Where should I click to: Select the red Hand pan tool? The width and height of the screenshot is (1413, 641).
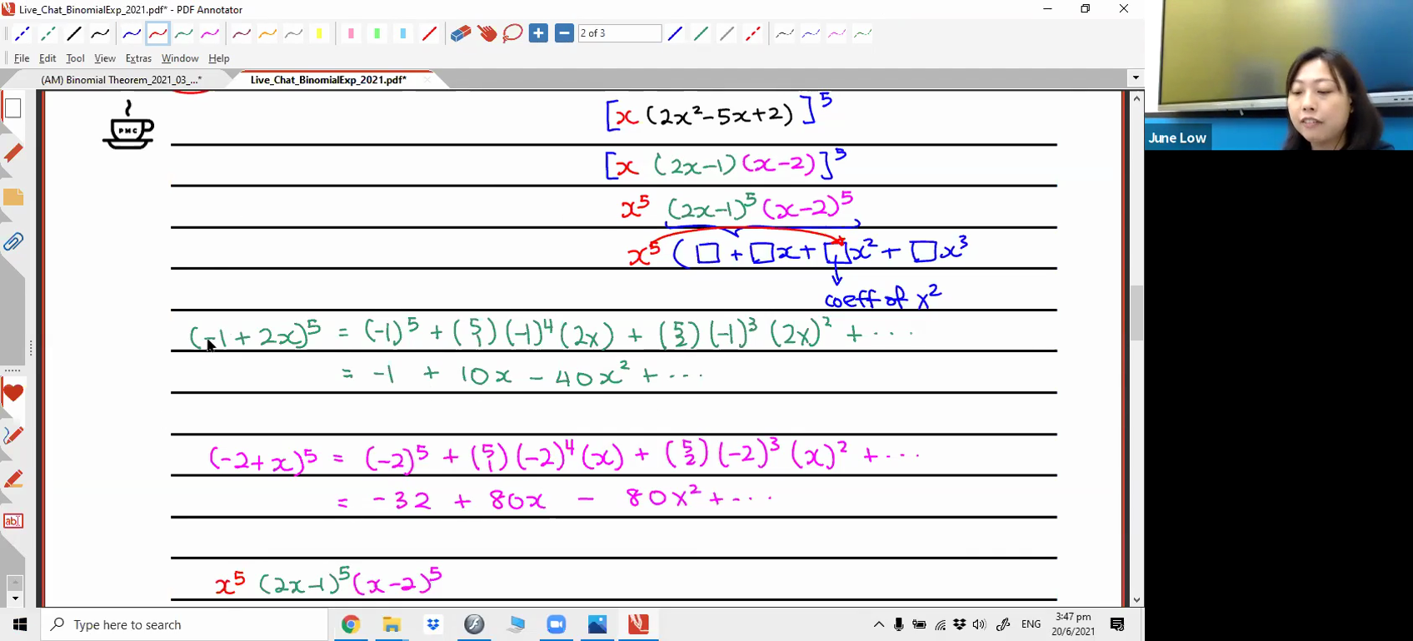tap(487, 34)
